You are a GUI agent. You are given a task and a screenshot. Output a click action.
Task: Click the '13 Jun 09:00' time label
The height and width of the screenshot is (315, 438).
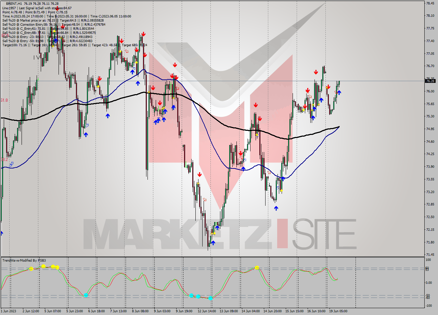pyautogui.click(x=228, y=311)
